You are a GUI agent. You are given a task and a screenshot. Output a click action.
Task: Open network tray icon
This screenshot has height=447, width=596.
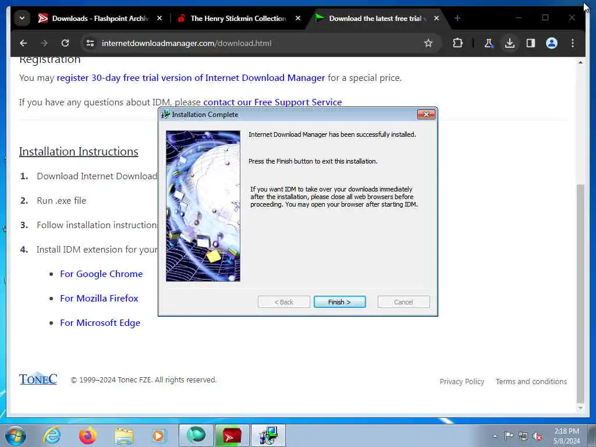pyautogui.click(x=523, y=436)
